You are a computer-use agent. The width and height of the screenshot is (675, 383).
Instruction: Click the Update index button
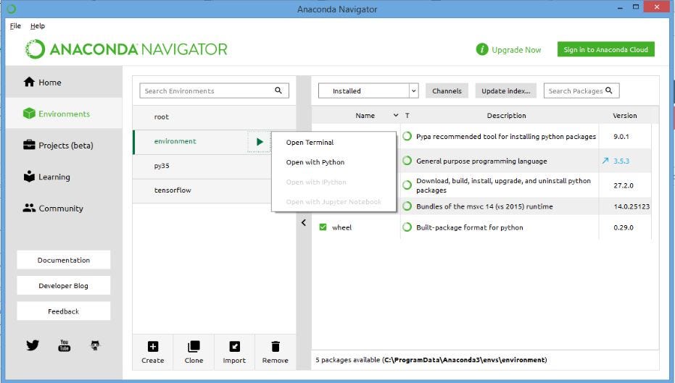[x=506, y=91]
